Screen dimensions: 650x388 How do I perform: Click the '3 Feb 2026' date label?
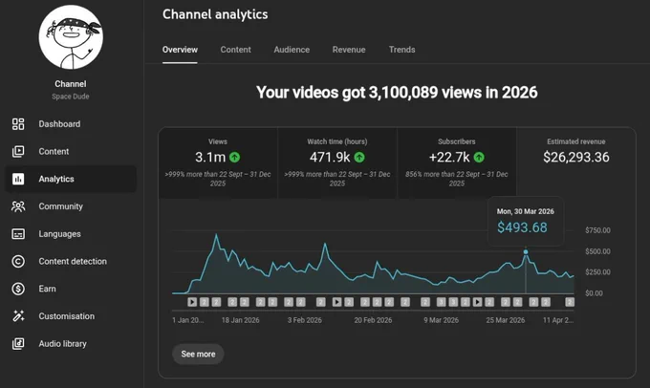click(305, 320)
